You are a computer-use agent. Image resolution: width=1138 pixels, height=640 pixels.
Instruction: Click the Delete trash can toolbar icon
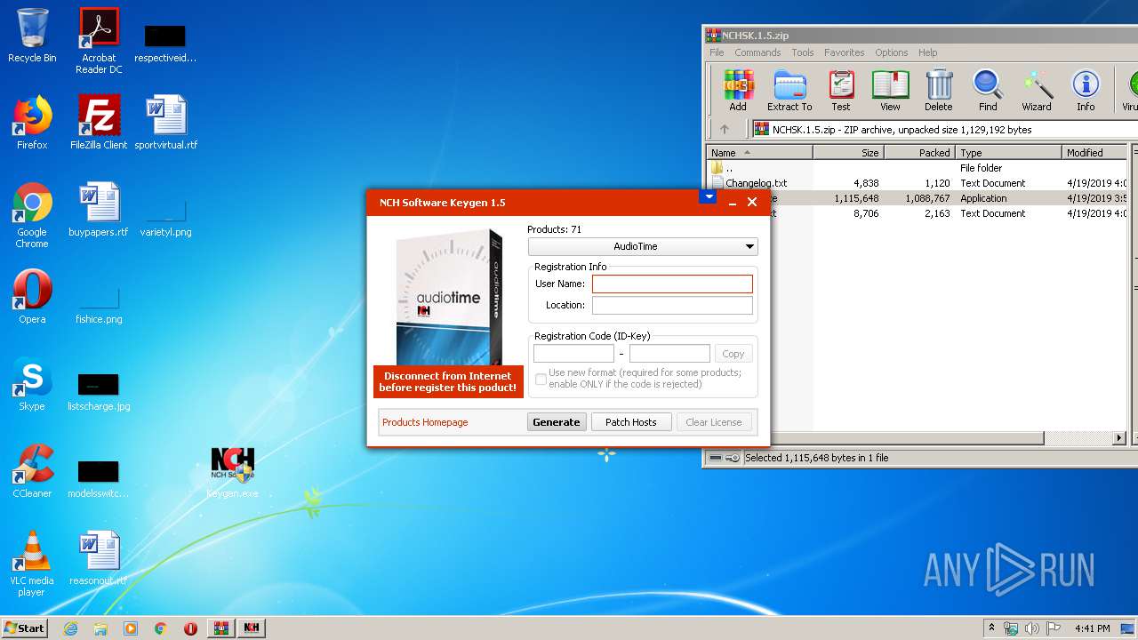point(938,91)
